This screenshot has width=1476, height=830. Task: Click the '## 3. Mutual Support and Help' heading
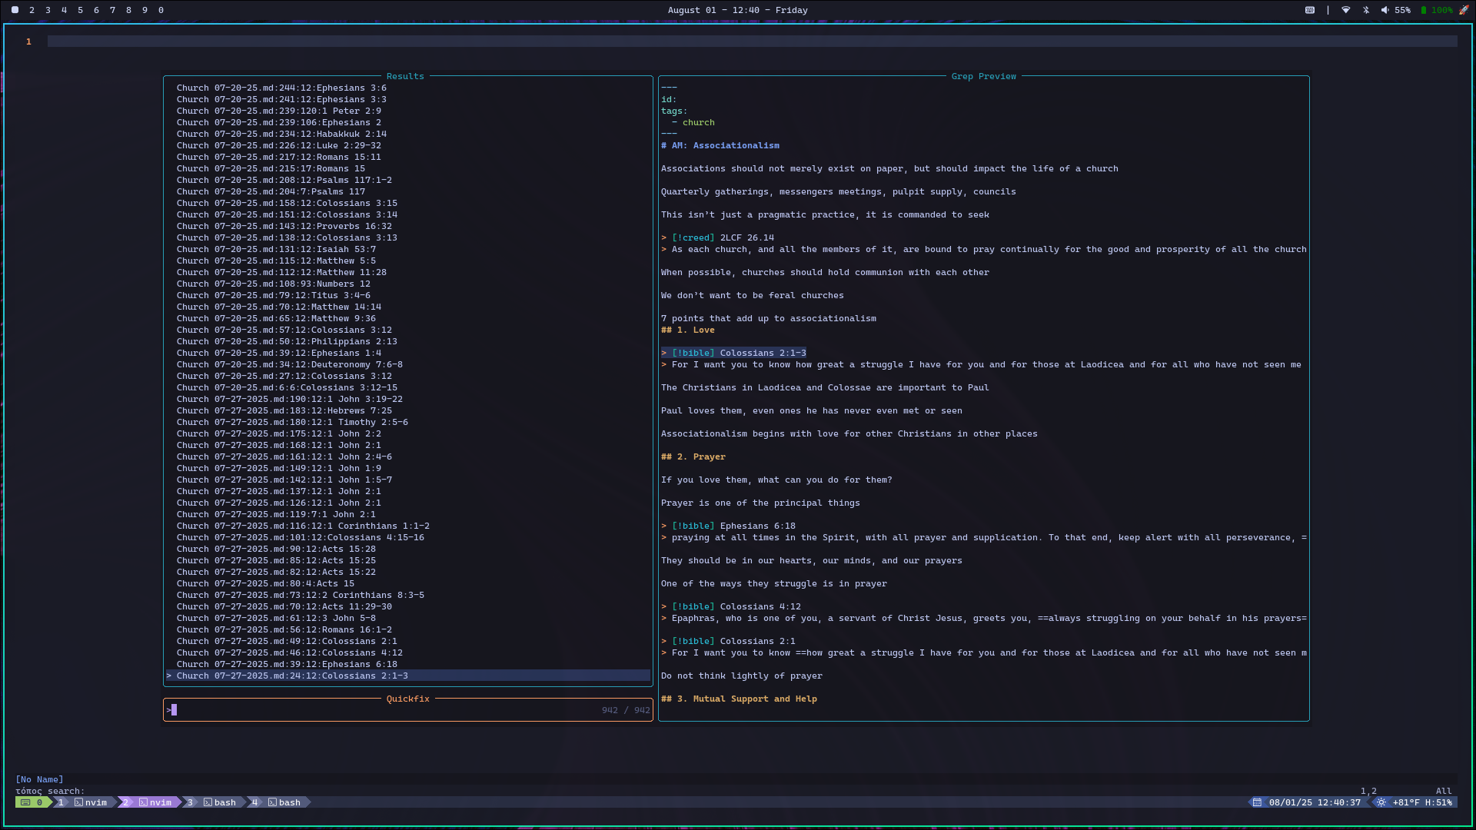click(739, 699)
